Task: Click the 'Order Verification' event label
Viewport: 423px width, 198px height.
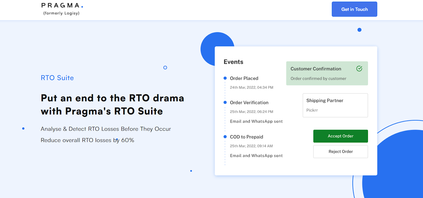Action: pyautogui.click(x=249, y=103)
